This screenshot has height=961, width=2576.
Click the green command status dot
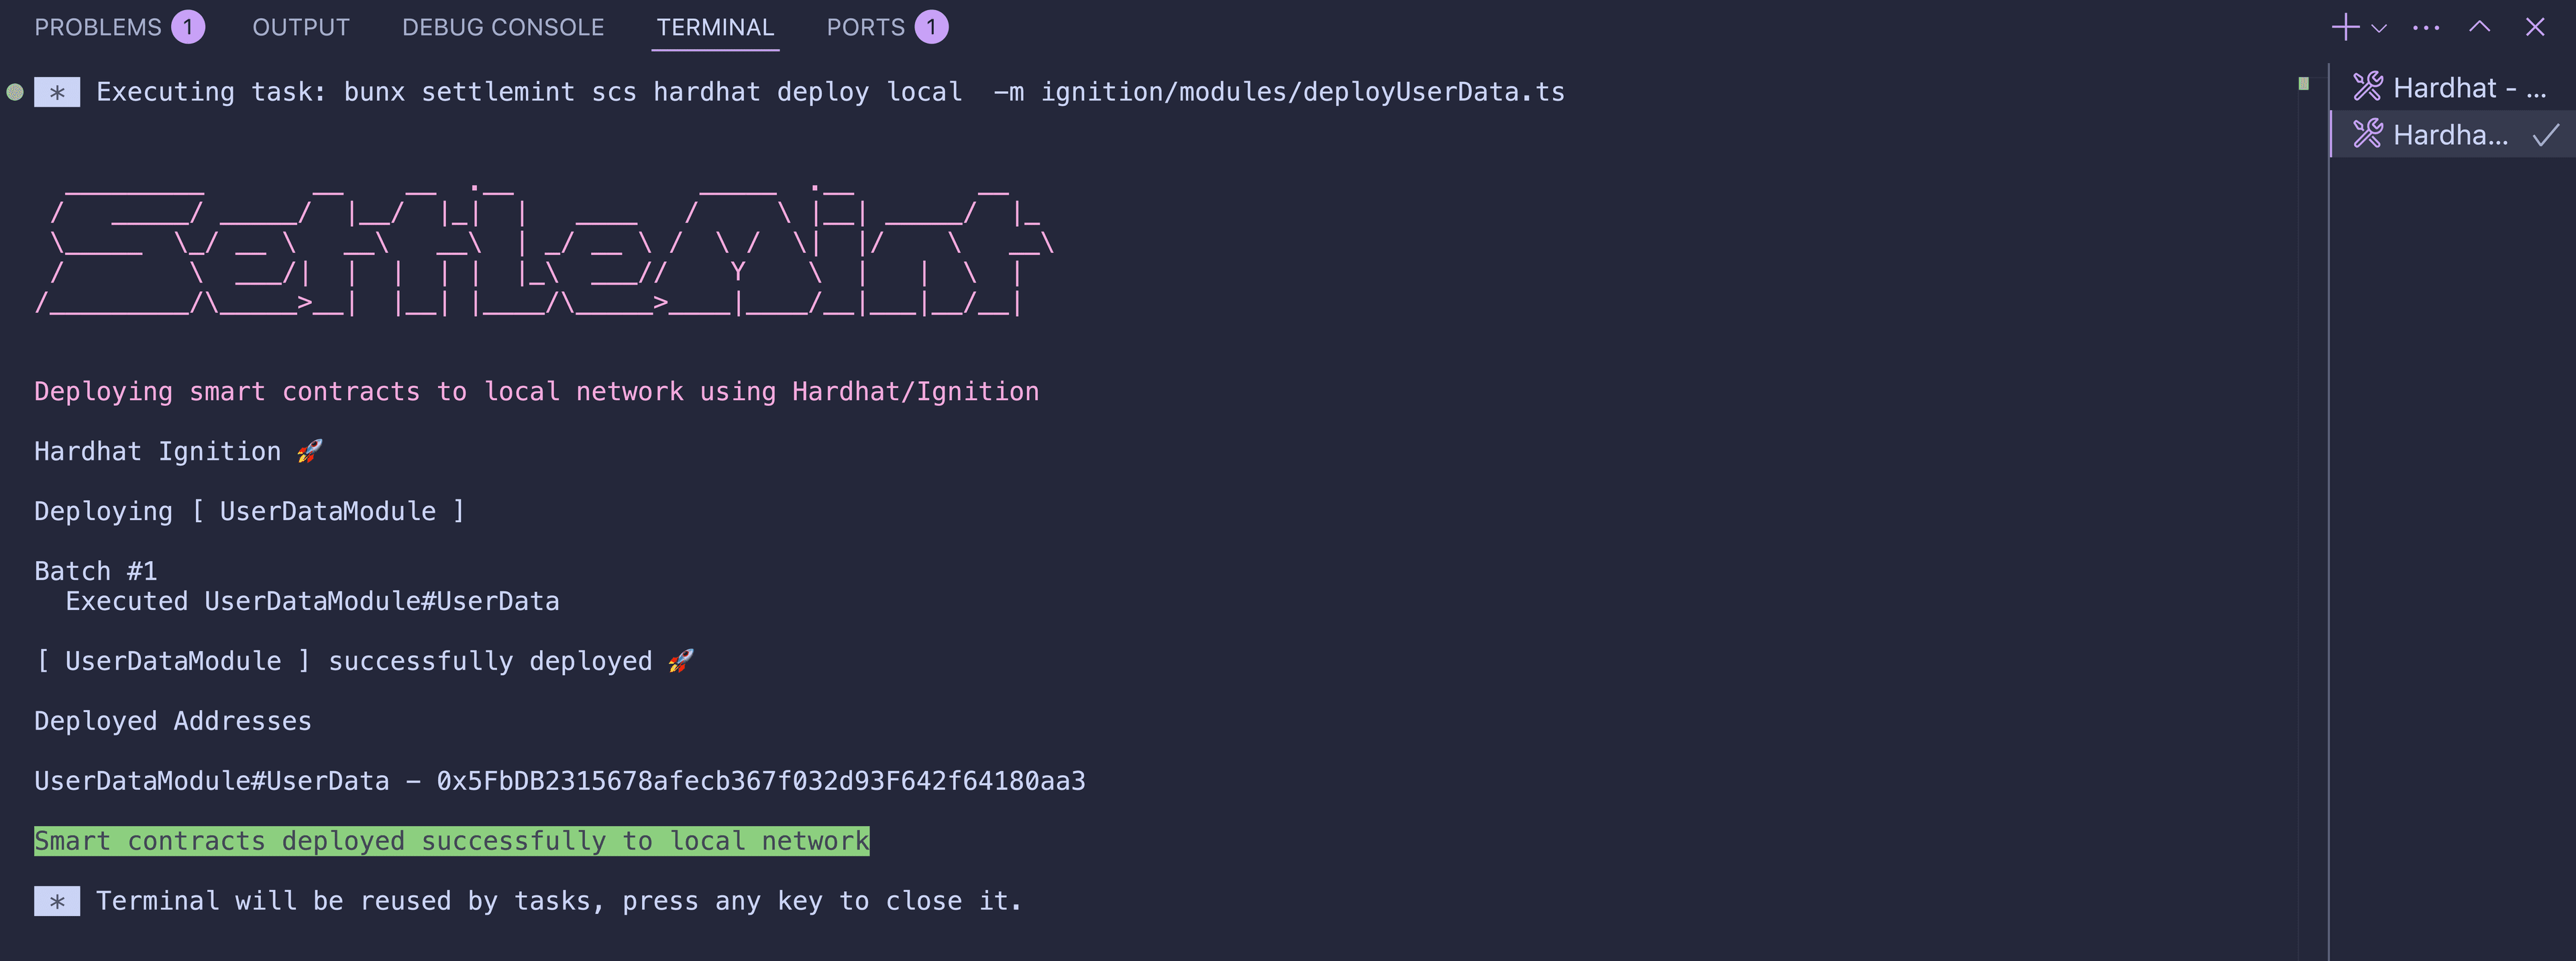[15, 92]
